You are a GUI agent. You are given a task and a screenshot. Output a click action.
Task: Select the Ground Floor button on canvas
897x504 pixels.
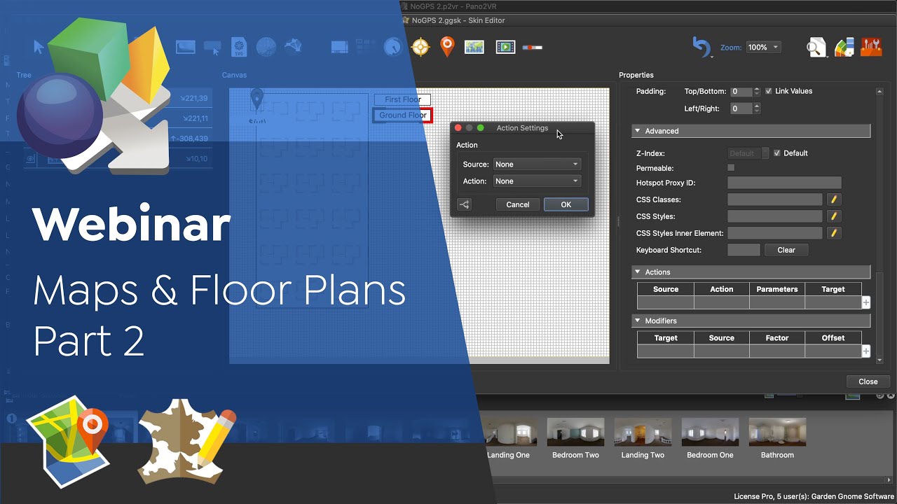click(402, 115)
